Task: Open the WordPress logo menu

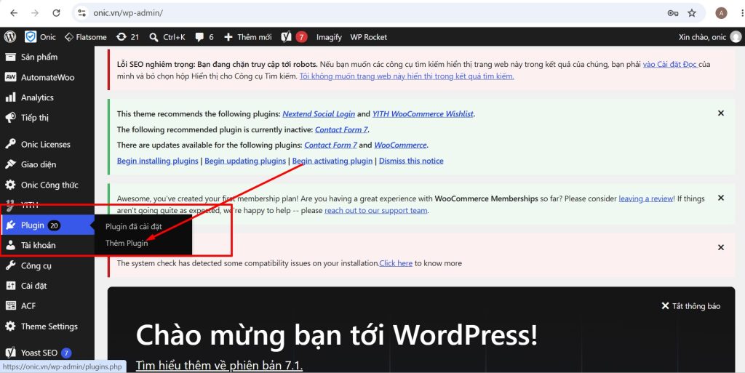Action: [x=10, y=36]
